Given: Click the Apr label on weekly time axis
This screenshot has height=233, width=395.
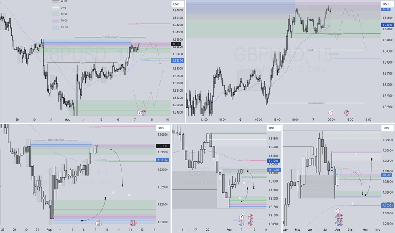Looking at the screenshot, I should pyautogui.click(x=285, y=230).
